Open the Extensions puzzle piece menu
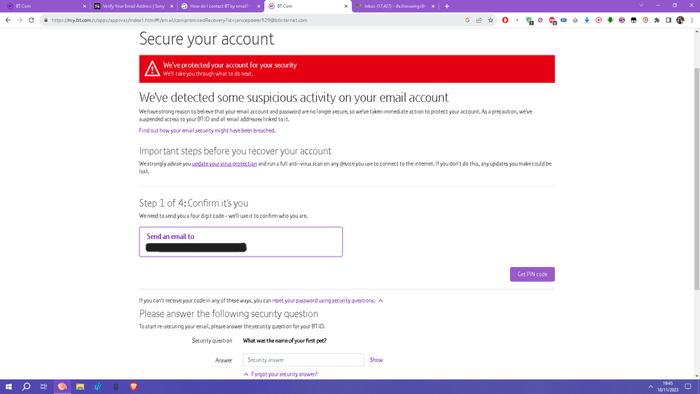 tap(657, 20)
